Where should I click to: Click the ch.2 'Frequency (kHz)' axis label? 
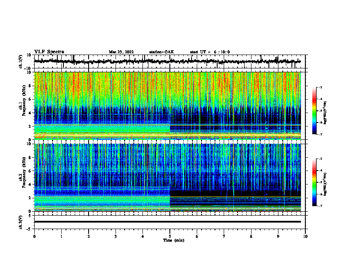(24, 172)
